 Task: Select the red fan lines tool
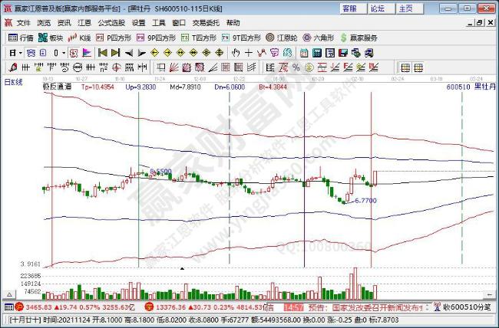click(x=173, y=67)
